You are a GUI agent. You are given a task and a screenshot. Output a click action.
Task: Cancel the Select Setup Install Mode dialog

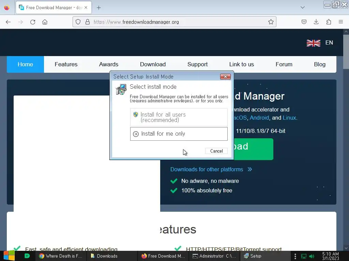[216, 151]
